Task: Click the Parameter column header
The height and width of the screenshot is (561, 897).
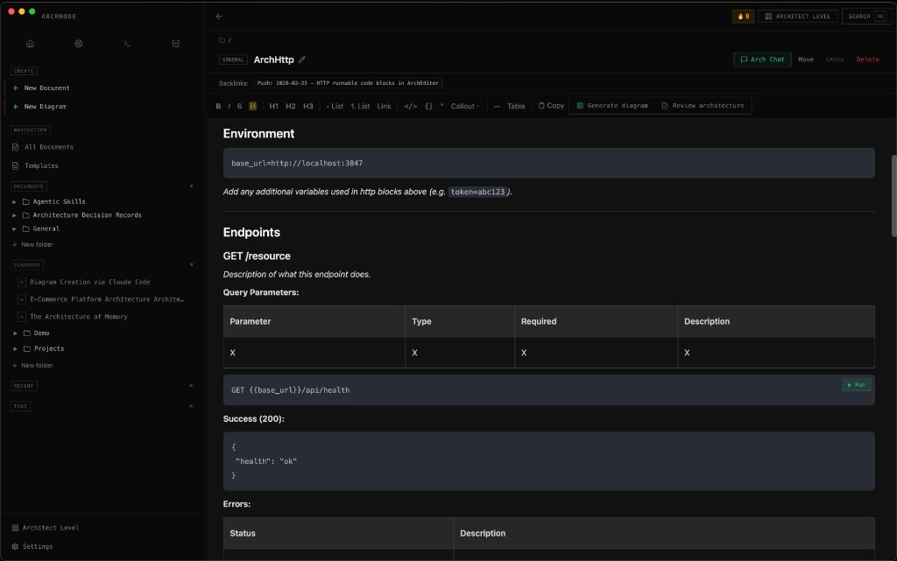Action: pos(314,321)
